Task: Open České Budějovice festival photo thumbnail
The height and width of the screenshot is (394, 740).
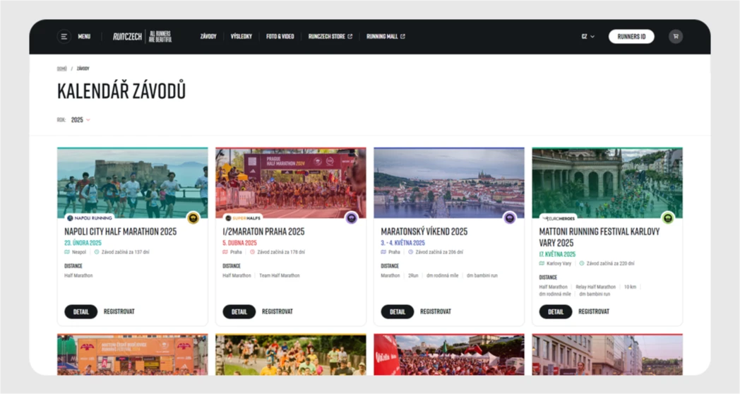Action: (x=133, y=355)
